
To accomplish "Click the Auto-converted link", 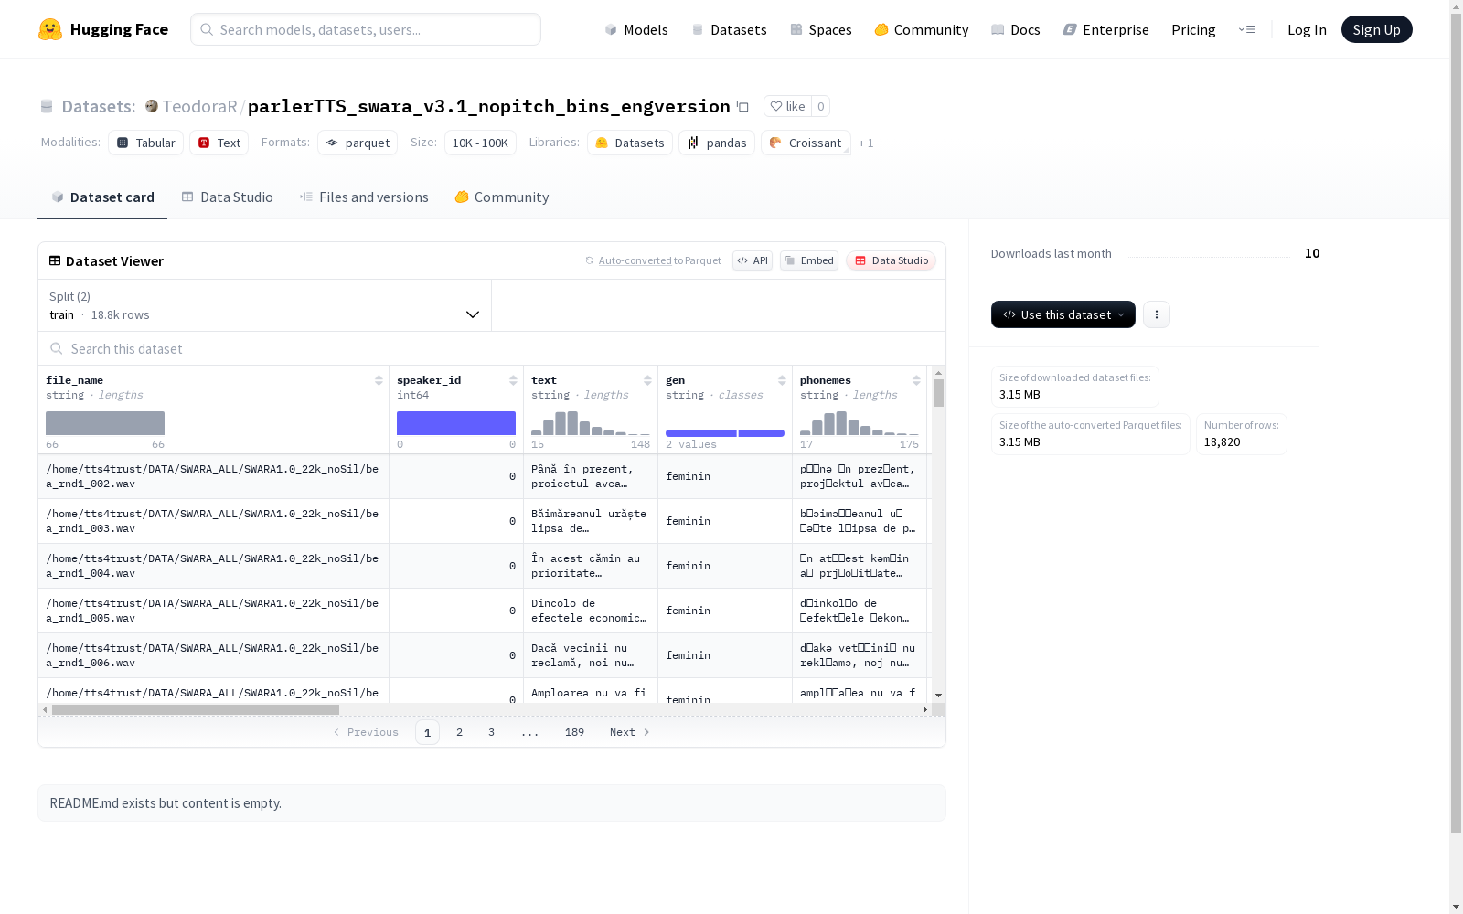I will pos(635,260).
